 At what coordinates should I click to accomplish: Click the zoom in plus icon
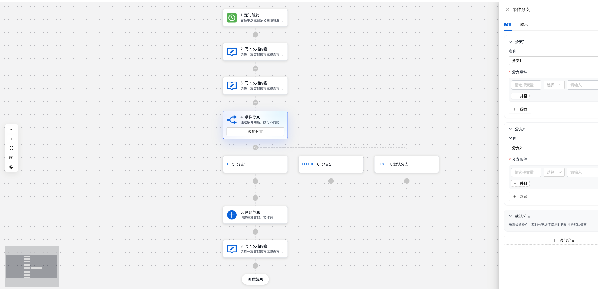(11, 139)
